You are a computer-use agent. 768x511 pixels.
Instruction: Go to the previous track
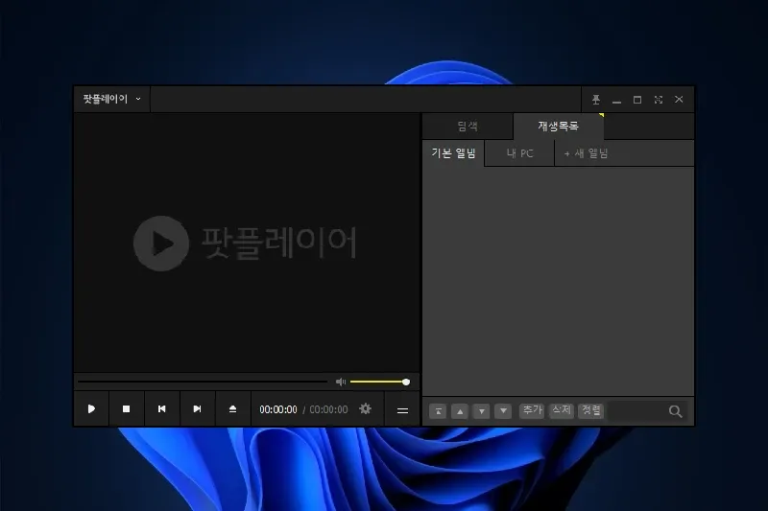tap(161, 408)
